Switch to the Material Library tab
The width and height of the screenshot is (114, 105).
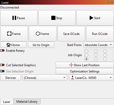[x=27, y=102]
